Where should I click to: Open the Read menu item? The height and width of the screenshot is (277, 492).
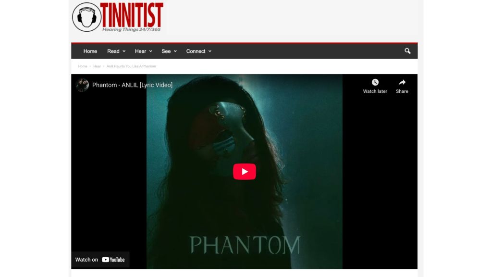[x=113, y=51]
